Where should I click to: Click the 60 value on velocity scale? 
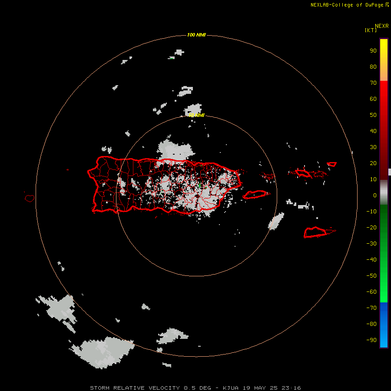[373, 99]
